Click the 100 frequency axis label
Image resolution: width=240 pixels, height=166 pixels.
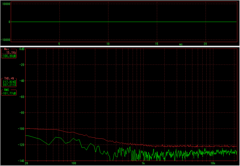coord(74,164)
